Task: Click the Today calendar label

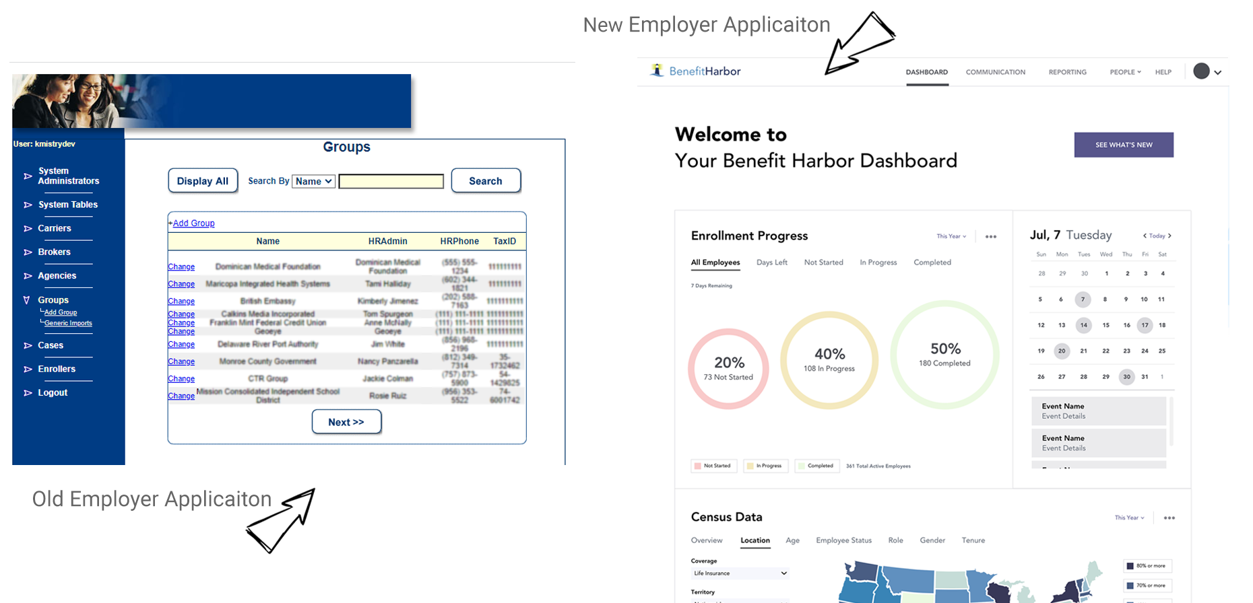Action: (x=1157, y=236)
